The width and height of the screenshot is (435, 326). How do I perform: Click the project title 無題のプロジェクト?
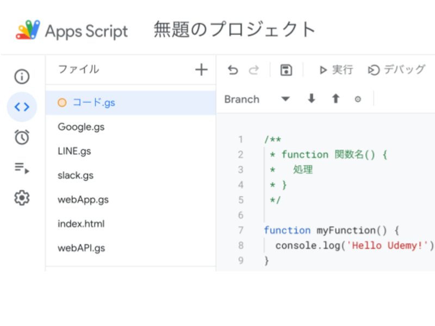tap(235, 29)
